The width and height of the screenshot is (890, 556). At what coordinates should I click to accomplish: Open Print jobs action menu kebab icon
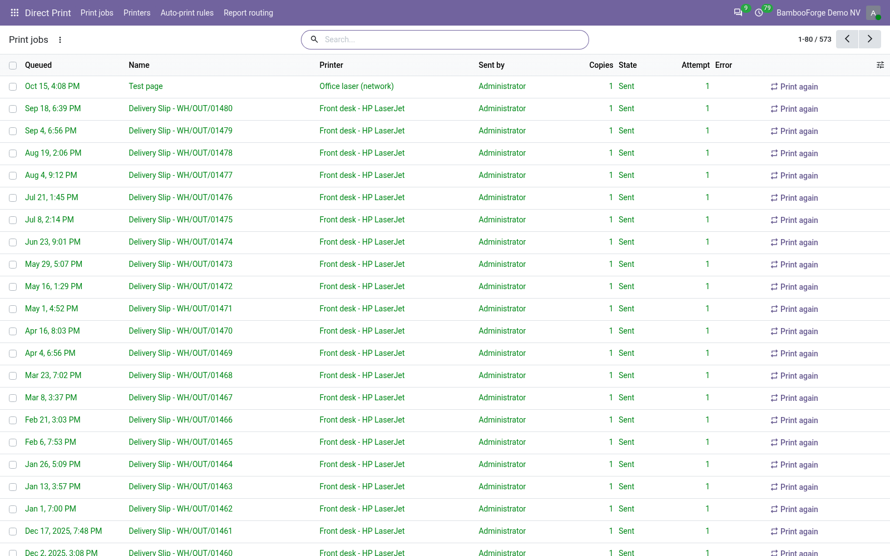click(x=60, y=39)
